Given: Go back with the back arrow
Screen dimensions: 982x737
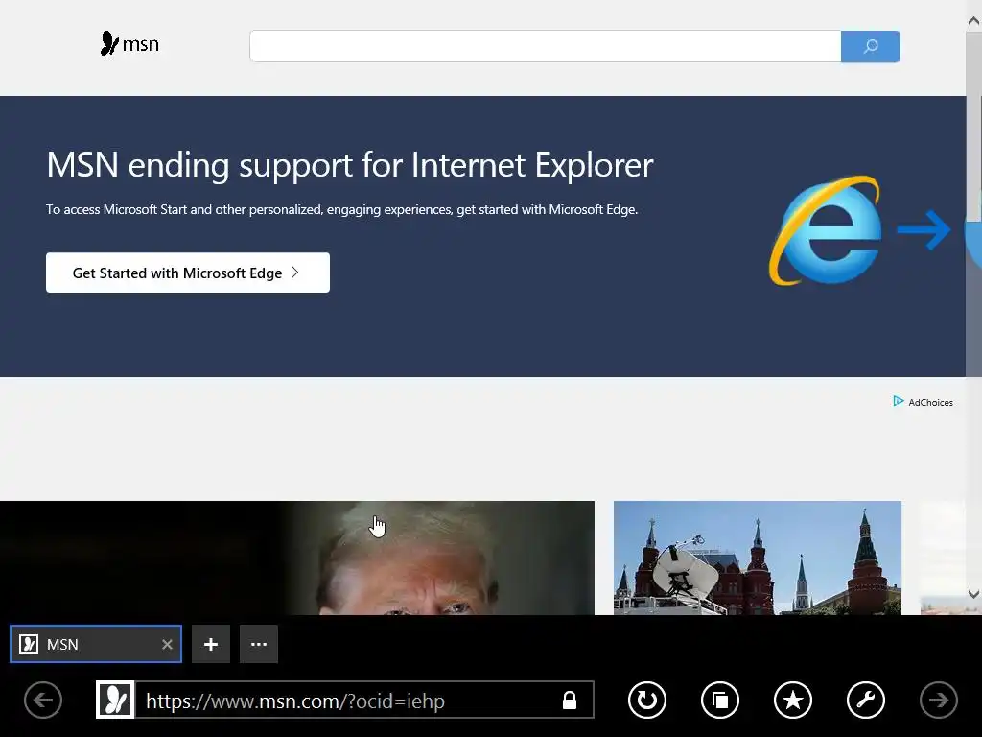Looking at the screenshot, I should coord(43,700).
